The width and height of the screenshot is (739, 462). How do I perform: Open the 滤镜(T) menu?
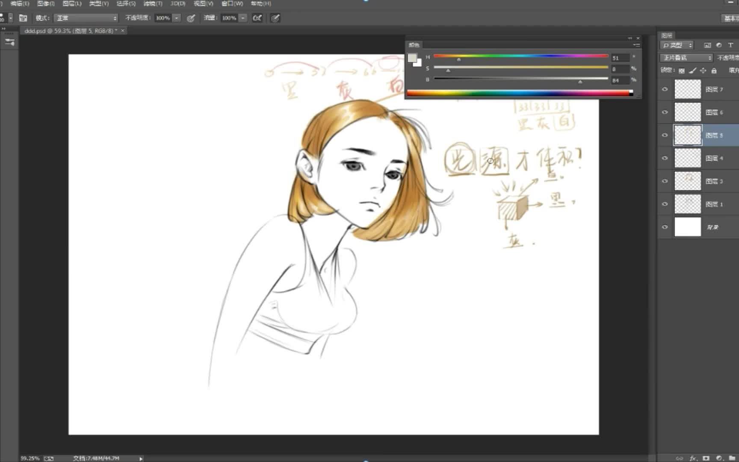[x=153, y=3]
